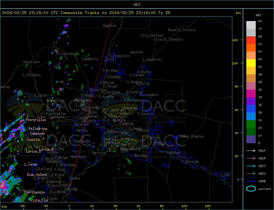Click the Clla.SanJose map label
Viewport: 274px width, 210px height.
(152, 35)
